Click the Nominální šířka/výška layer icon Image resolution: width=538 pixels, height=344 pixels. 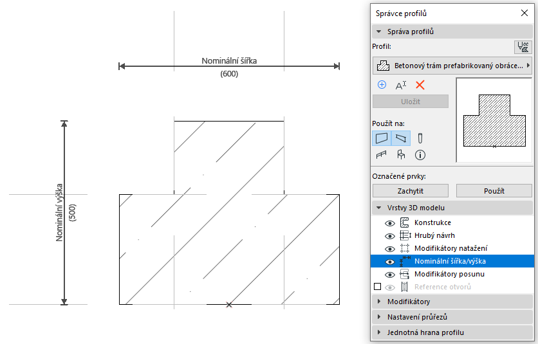405,261
